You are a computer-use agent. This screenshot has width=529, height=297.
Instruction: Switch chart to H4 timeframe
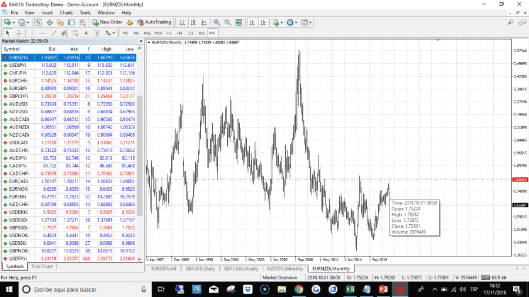[180, 33]
